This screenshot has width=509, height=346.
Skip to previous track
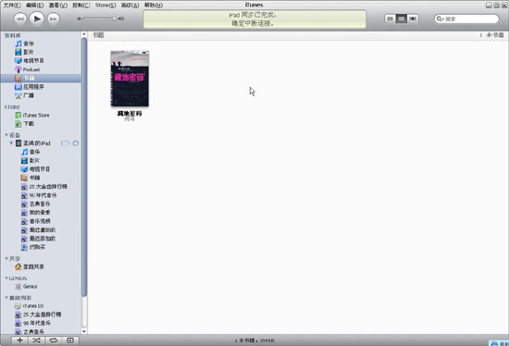click(20, 19)
